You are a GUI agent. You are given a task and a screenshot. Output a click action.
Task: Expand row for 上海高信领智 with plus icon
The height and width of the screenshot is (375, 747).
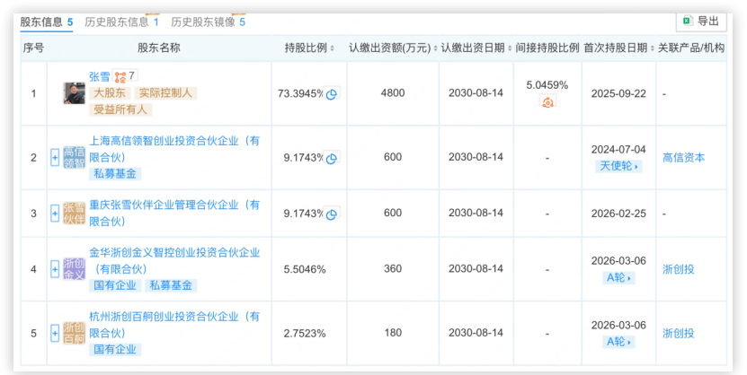click(x=55, y=158)
